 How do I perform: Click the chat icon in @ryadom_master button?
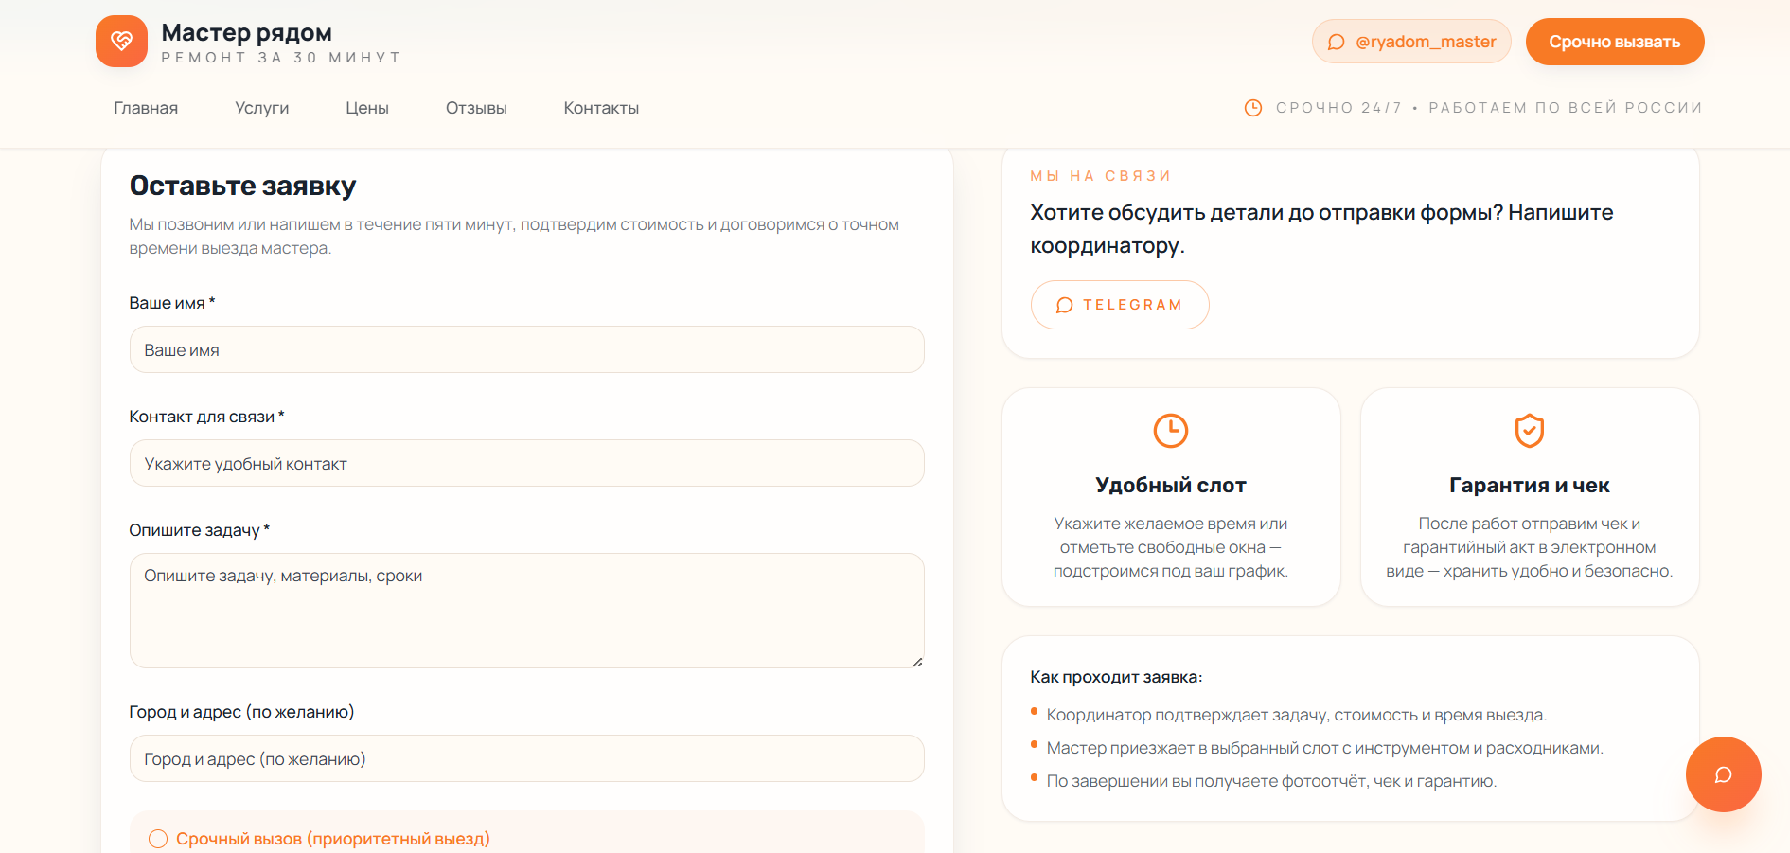(1337, 43)
